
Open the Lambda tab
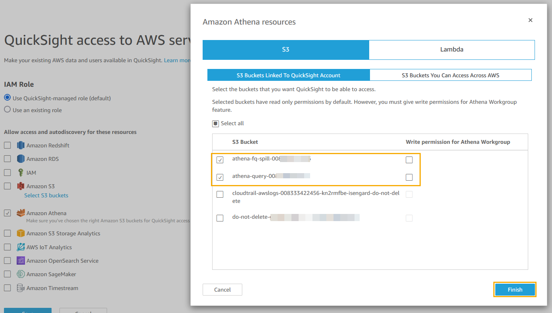point(452,50)
